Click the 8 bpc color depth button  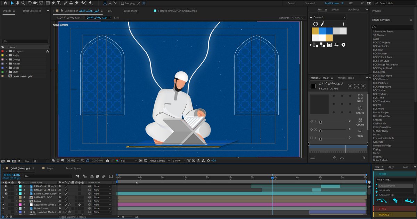point(27,161)
